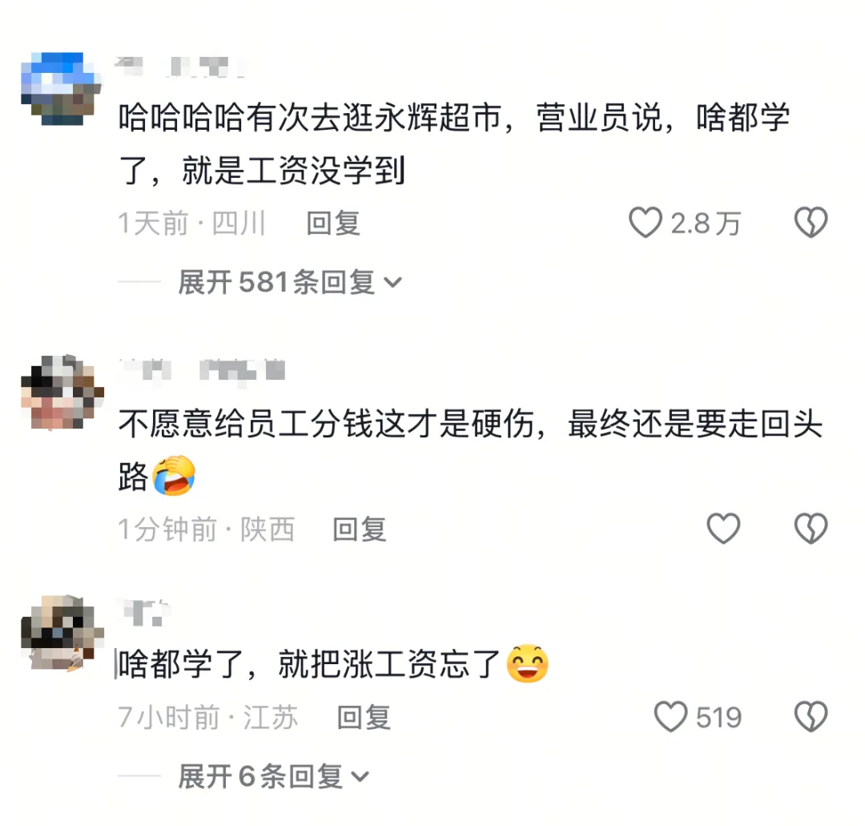Dislike the 永辉超市 comment from 四川
Image resolution: width=865 pixels, height=826 pixels.
coord(811,223)
